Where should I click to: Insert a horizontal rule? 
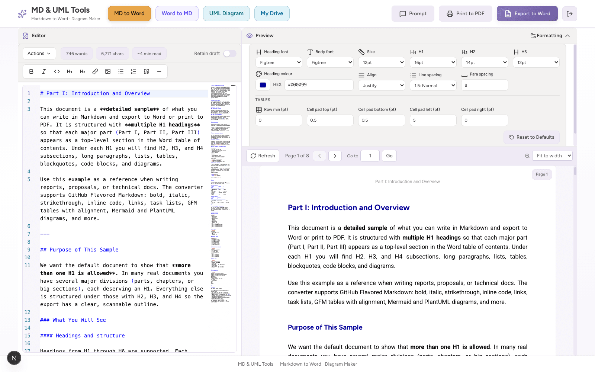[159, 71]
